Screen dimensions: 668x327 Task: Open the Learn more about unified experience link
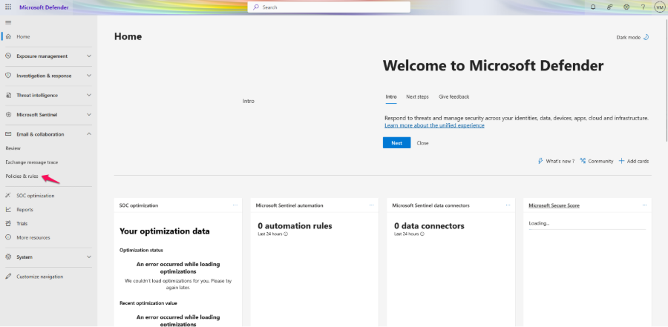point(434,125)
